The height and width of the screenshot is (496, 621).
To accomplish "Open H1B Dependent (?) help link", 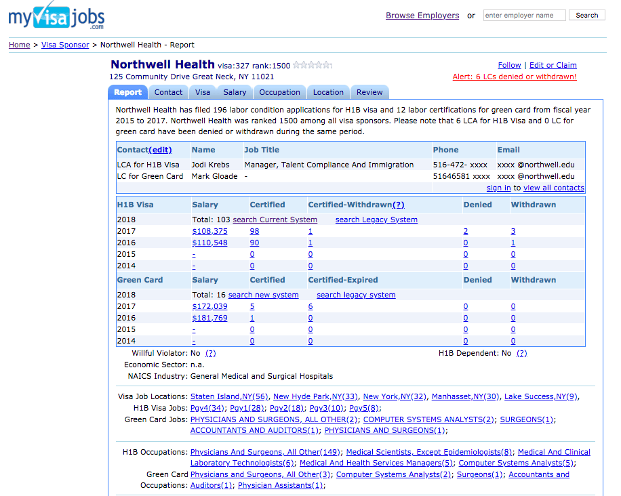I will coord(521,353).
